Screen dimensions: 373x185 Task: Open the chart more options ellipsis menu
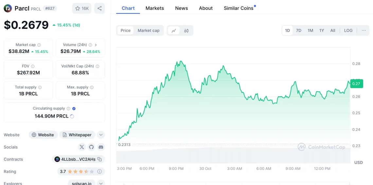click(x=364, y=31)
